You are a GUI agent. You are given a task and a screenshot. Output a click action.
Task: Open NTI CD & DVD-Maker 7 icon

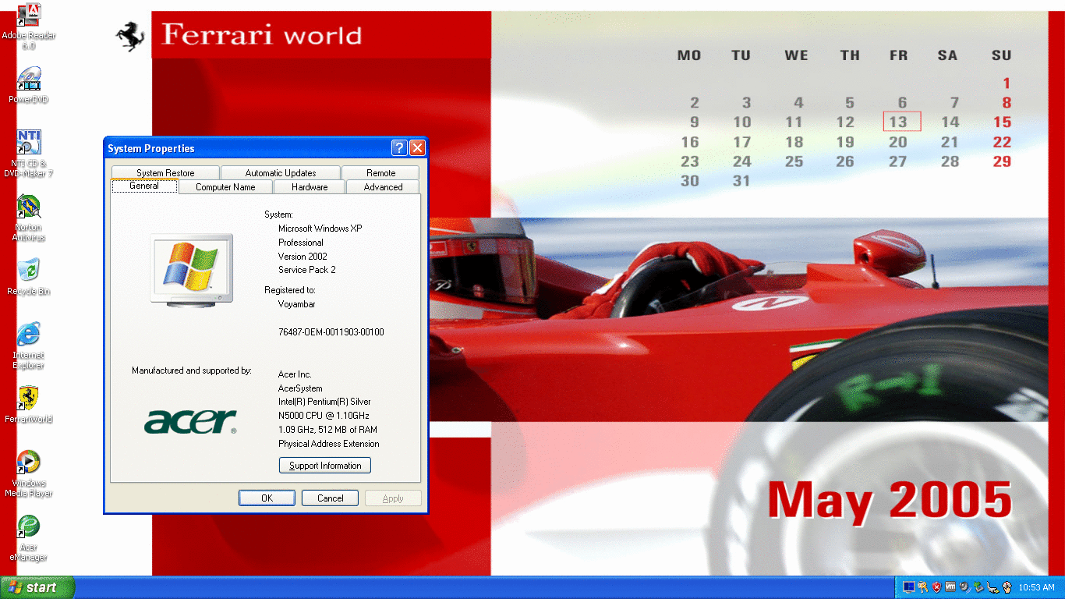29,142
